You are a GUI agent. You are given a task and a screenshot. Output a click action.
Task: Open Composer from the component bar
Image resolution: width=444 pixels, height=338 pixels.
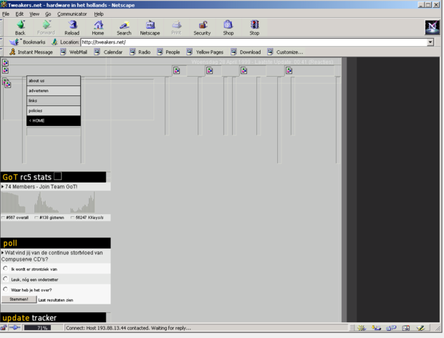point(420,328)
